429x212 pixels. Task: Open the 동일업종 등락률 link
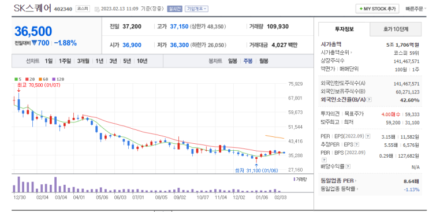tap(340, 189)
